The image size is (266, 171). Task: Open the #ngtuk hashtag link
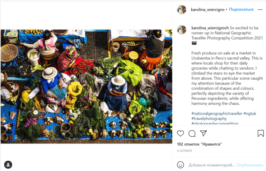pos(250,114)
